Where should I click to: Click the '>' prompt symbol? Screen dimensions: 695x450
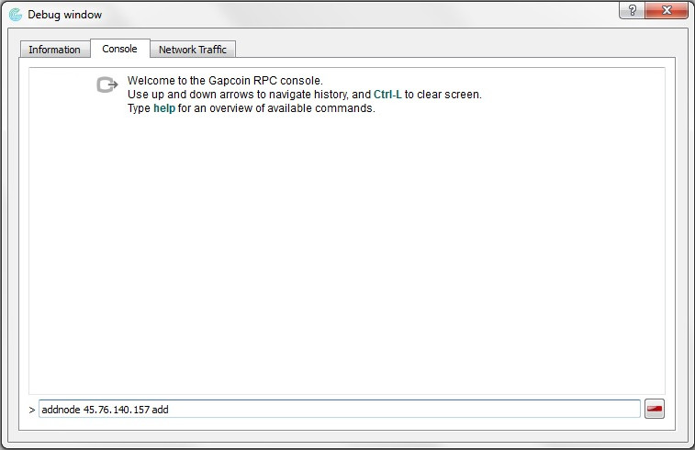click(x=32, y=410)
